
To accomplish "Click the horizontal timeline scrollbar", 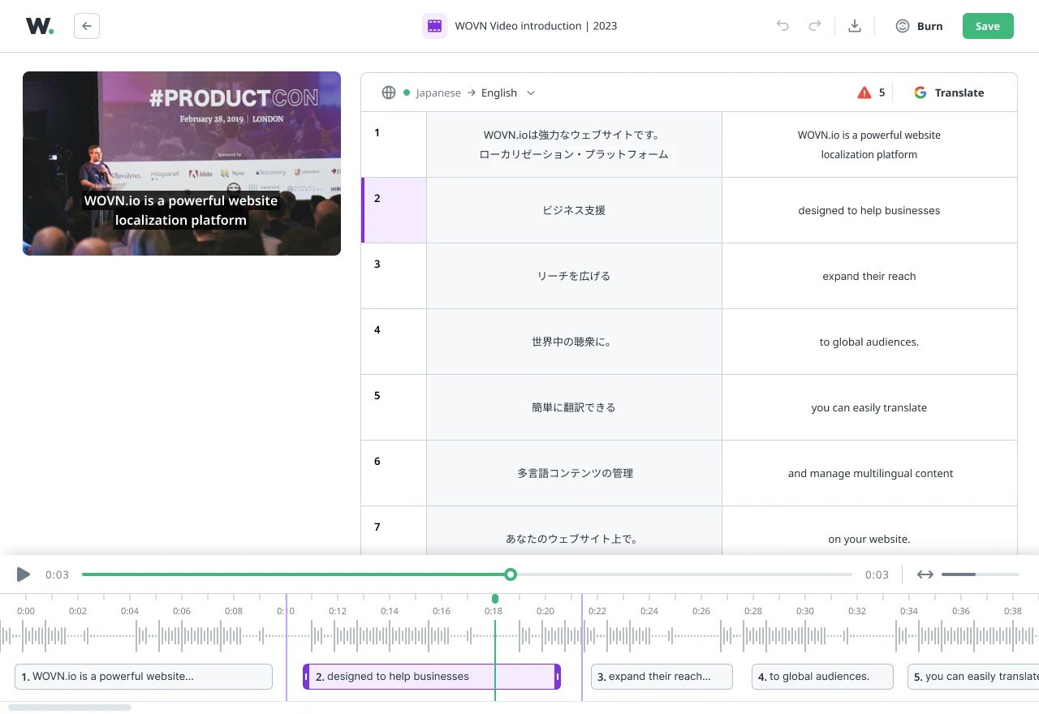I will click(70, 708).
